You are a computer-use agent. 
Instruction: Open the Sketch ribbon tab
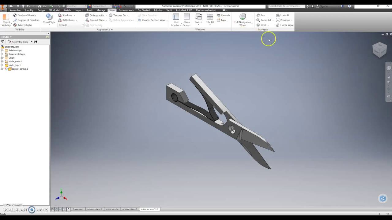67,10
